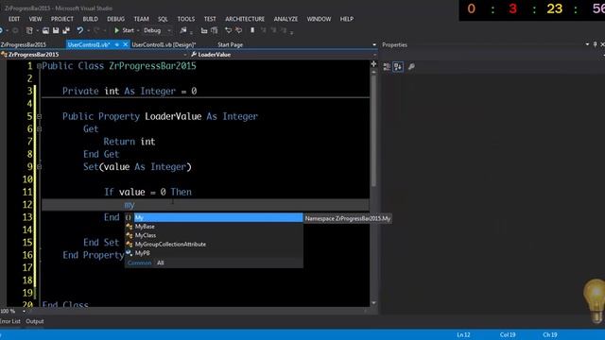Click the Undo arrow icon
Viewport: 605px width, 340px height.
[79, 30]
